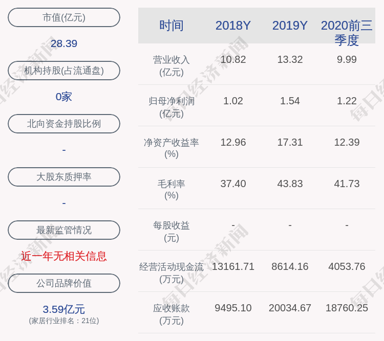Select receivables value 20034.67

(x=290, y=308)
